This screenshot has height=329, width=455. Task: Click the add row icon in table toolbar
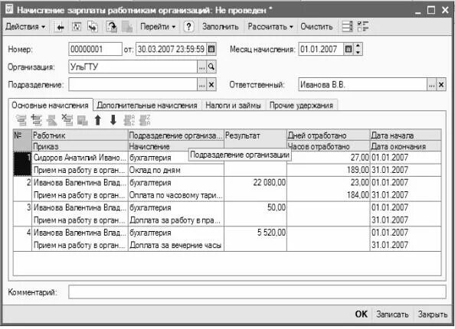point(21,120)
